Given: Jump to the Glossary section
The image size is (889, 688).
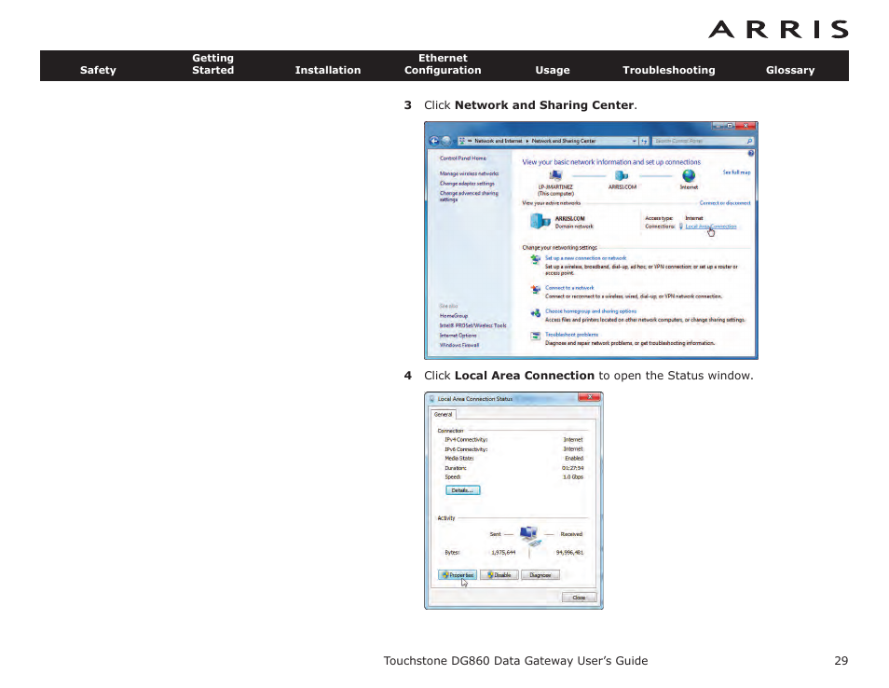Looking at the screenshot, I should [790, 70].
